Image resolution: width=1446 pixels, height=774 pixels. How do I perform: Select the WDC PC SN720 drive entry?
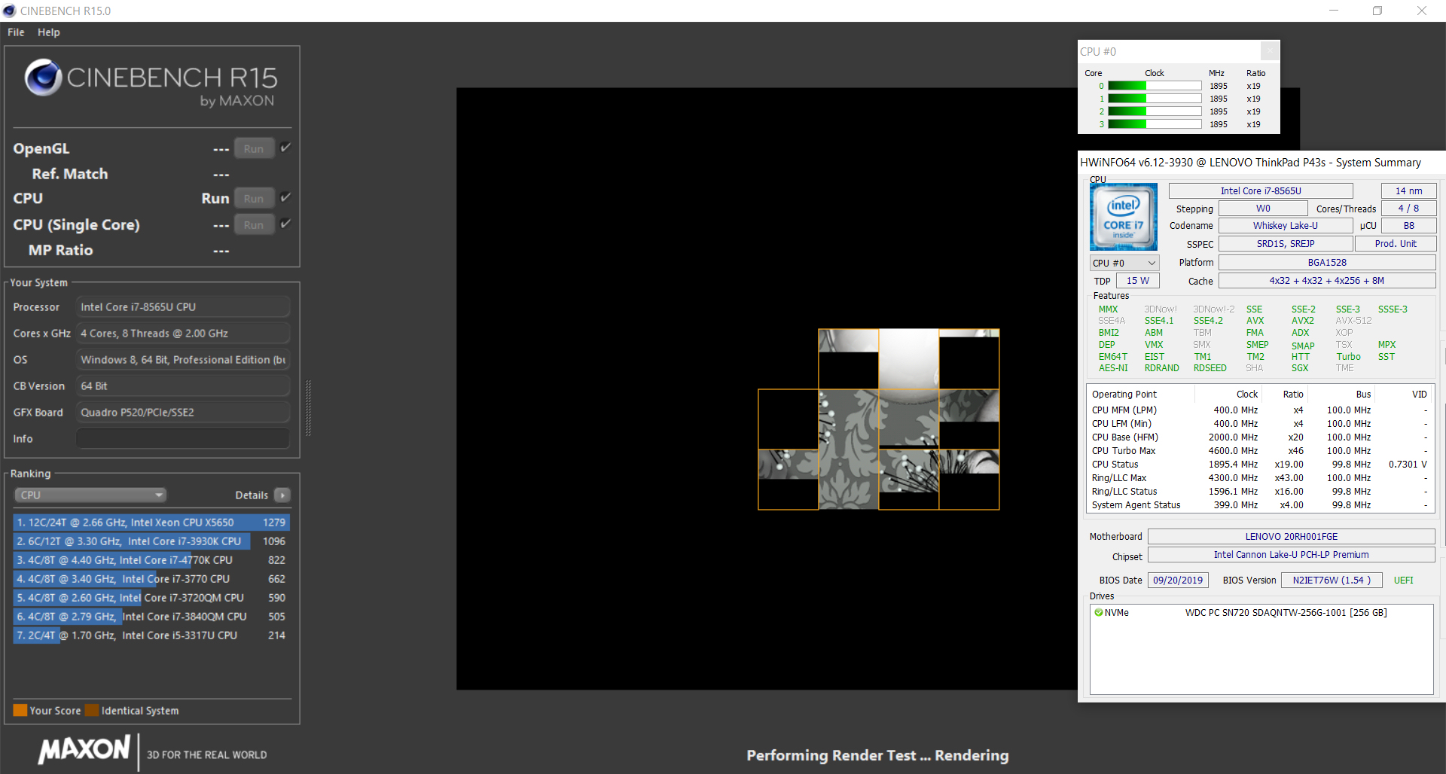pos(1286,613)
